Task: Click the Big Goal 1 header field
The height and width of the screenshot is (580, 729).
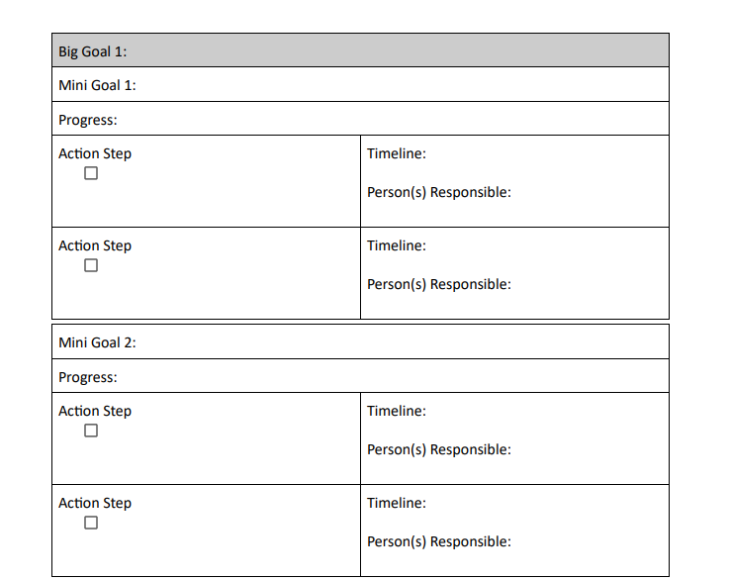Action: pyautogui.click(x=360, y=50)
